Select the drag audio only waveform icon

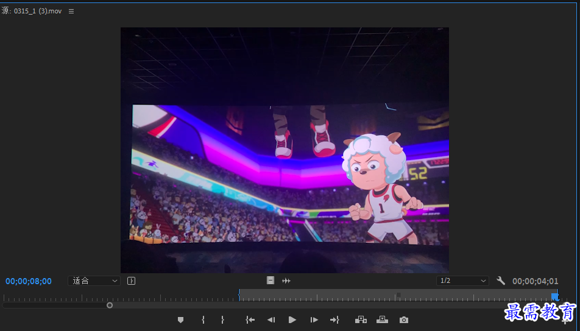pos(286,280)
